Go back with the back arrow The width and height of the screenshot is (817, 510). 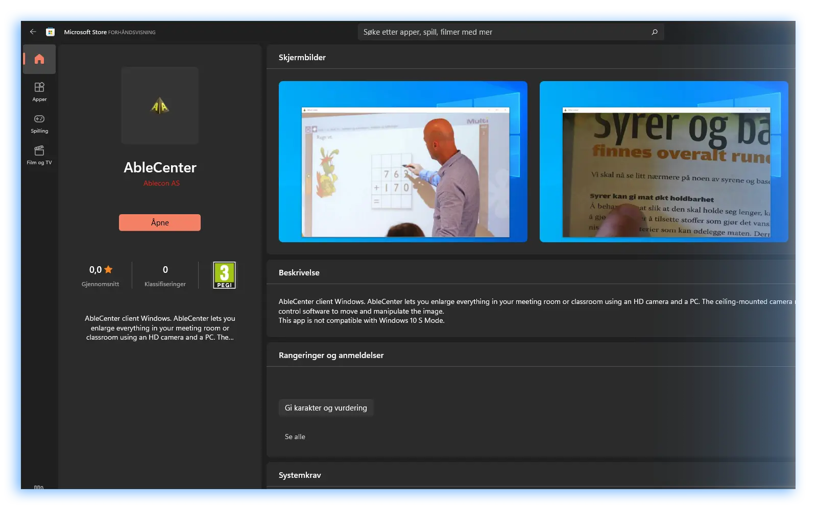click(33, 32)
